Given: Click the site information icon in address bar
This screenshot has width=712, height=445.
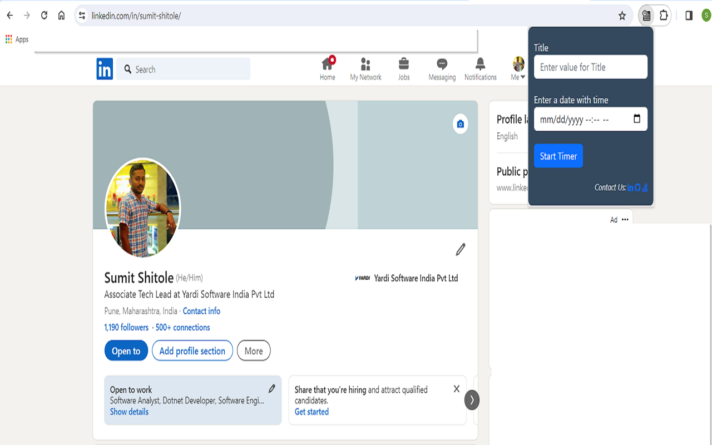Looking at the screenshot, I should click(82, 16).
